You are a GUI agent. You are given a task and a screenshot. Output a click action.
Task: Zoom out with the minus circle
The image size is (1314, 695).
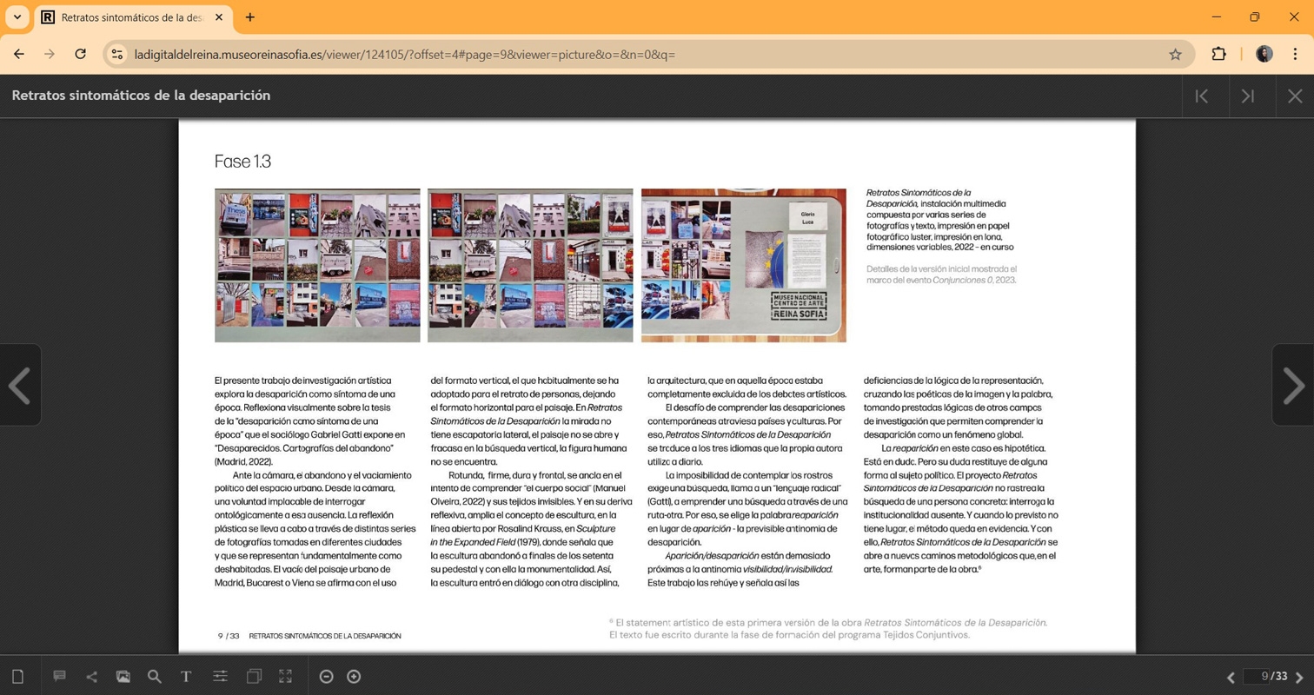click(x=327, y=677)
